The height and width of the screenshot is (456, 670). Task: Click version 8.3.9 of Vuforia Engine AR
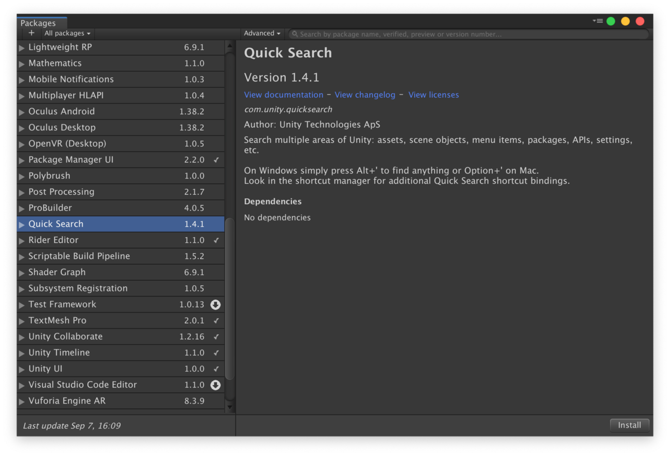click(194, 401)
